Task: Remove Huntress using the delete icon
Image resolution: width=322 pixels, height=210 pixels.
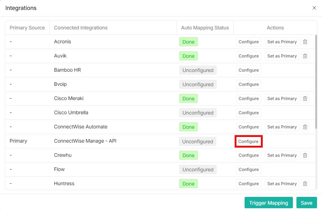Action: [x=305, y=183]
